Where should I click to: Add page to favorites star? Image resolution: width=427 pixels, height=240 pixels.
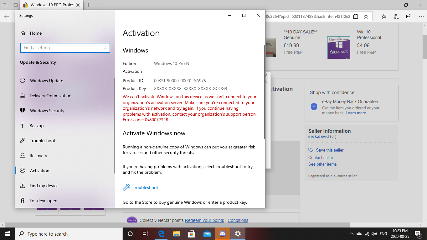pos(366,16)
